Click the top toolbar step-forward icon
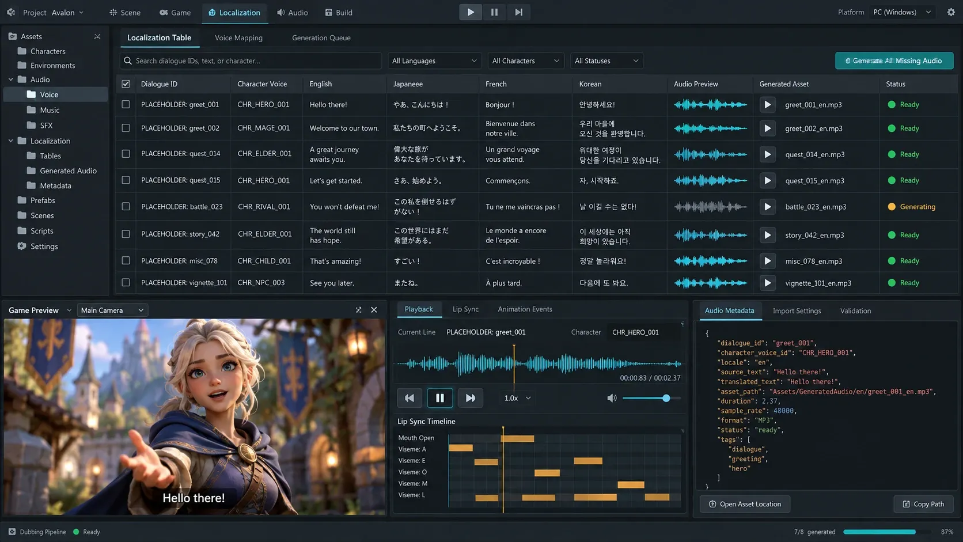The image size is (963, 542). click(518, 12)
